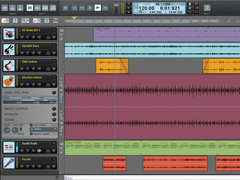Solo the Upright Bass track
This screenshot has height=180, width=240.
pyautogui.click(x=27, y=53)
